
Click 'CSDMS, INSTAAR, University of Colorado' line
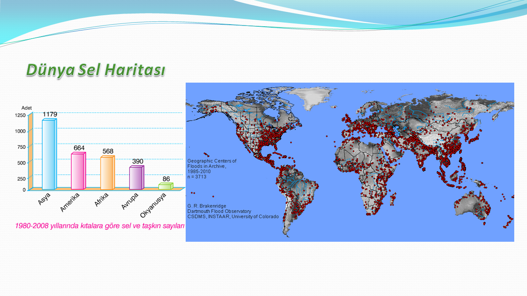[233, 216]
